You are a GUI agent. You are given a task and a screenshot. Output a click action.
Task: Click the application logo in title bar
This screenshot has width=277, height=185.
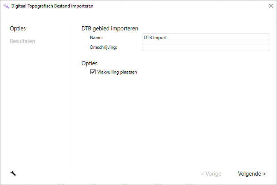point(6,6)
